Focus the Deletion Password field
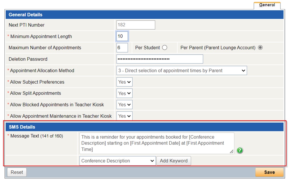Screen dimensions: 293x181 tap(159, 59)
